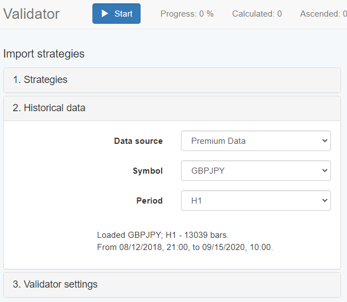Click the play triangle icon in Start
Screen dimensions: 347x302
[x=105, y=14]
